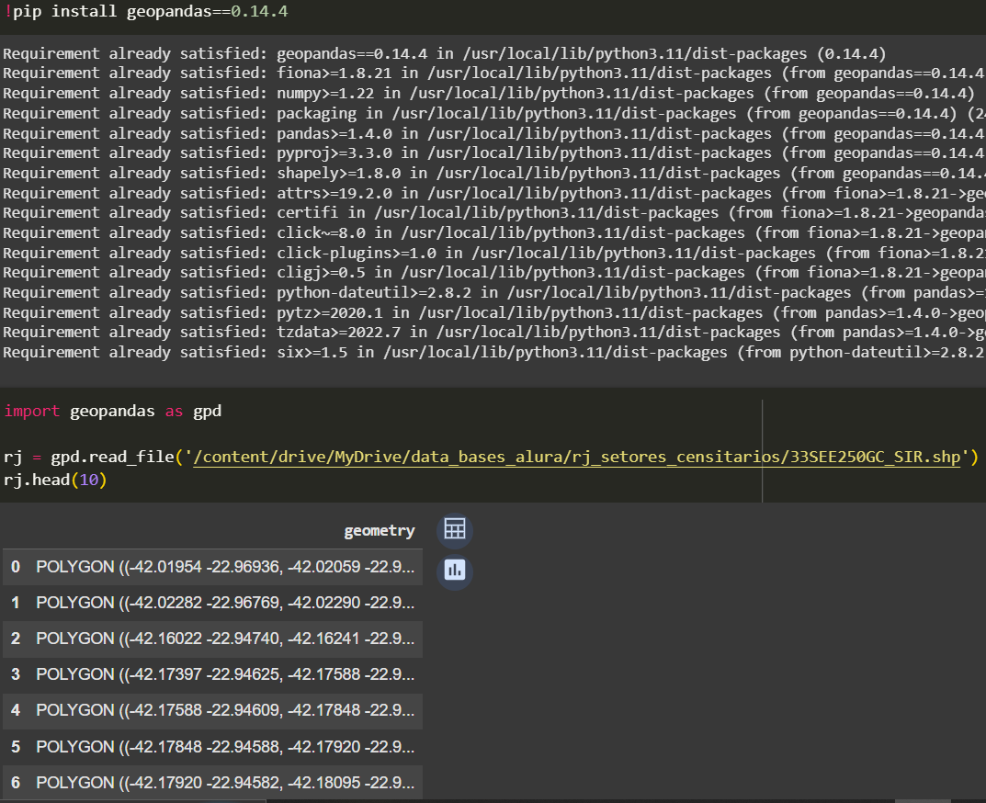Click output line mentioning tzdata>=2022.7
This screenshot has height=803, width=986.
[x=493, y=333]
